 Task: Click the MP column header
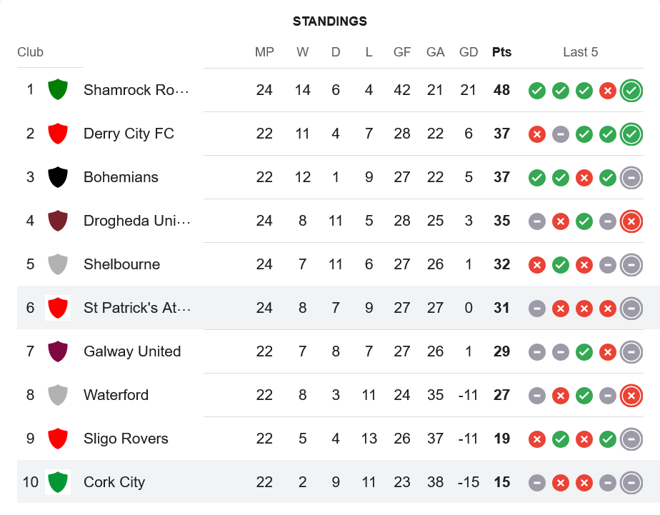tap(264, 52)
